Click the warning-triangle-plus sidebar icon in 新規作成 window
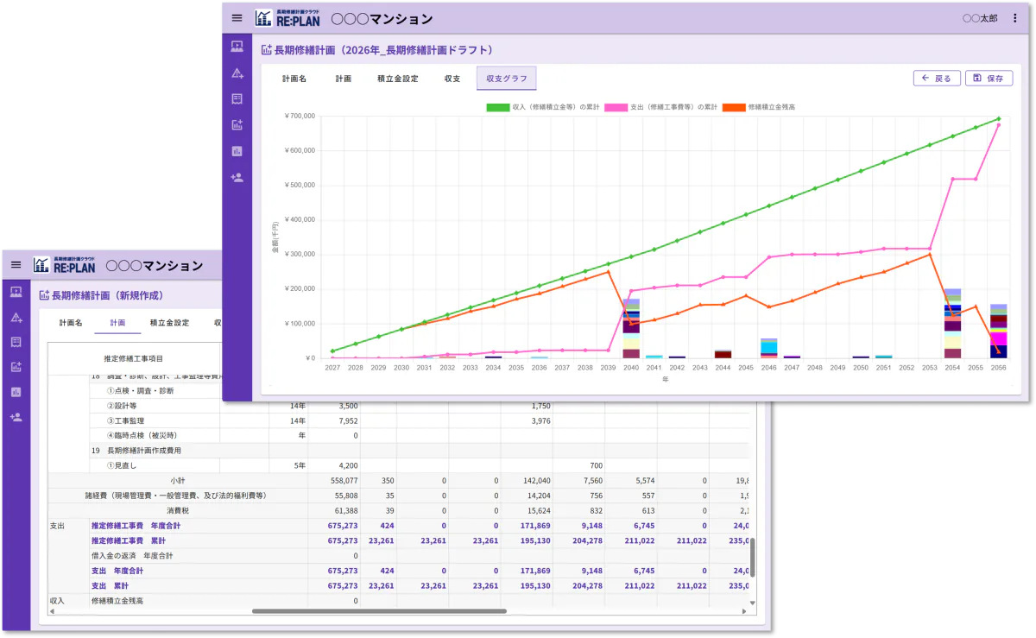 tap(16, 317)
